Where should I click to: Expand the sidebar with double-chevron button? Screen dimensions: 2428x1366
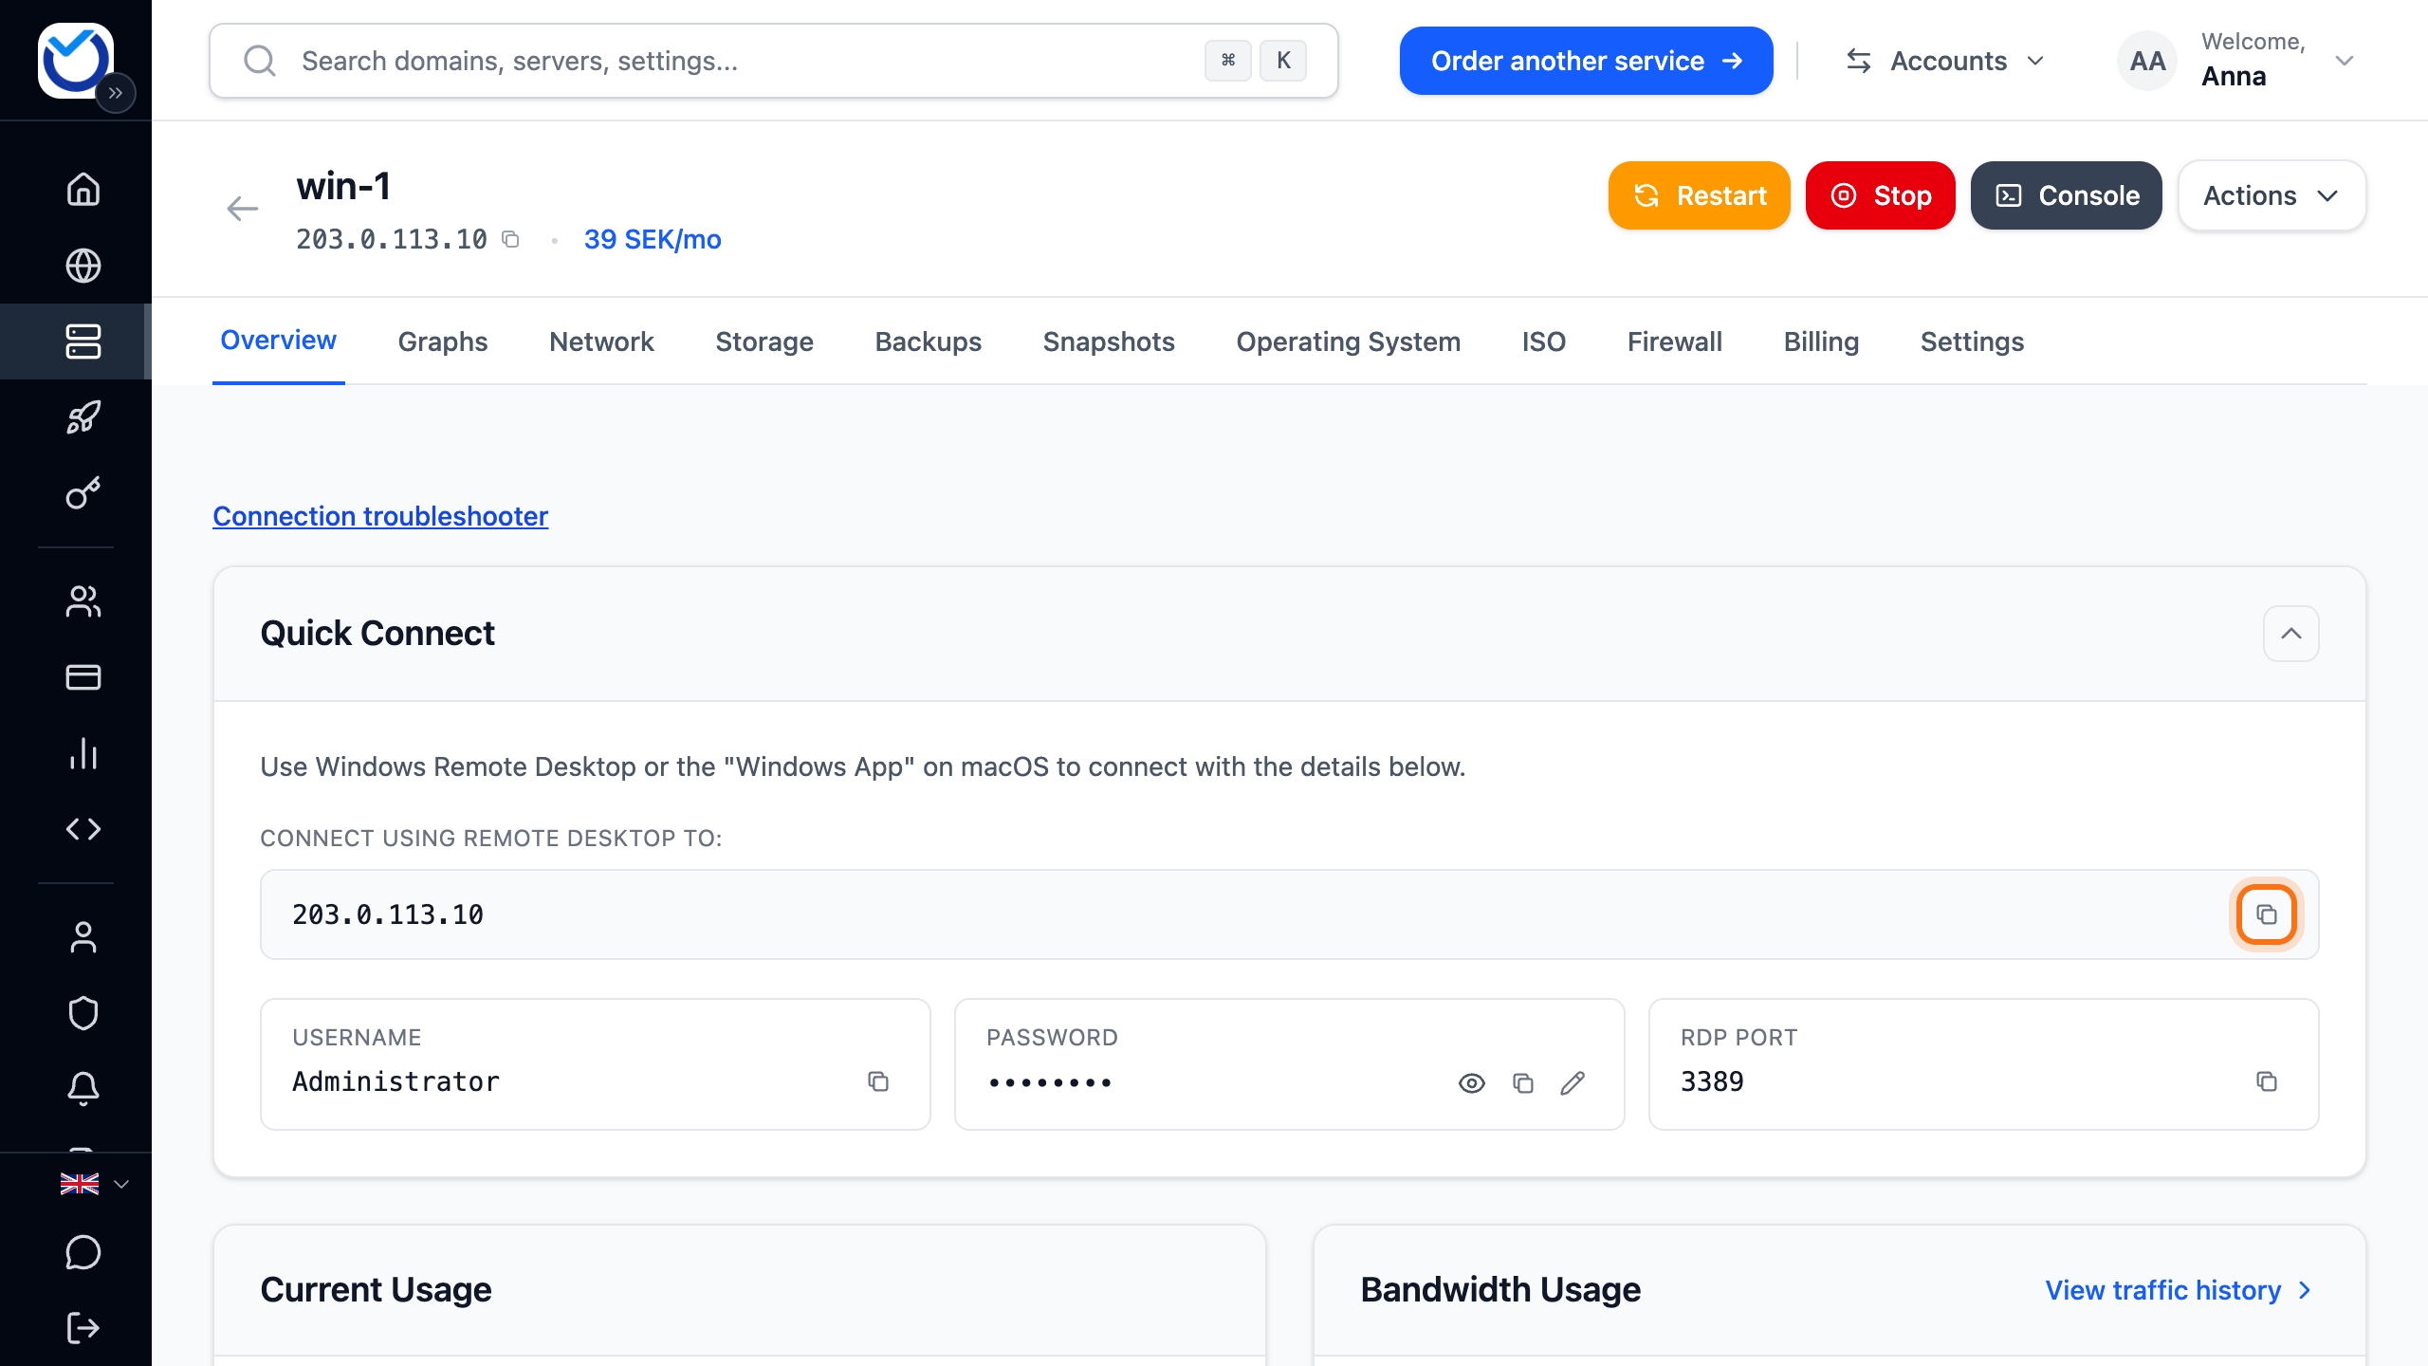coord(116,93)
